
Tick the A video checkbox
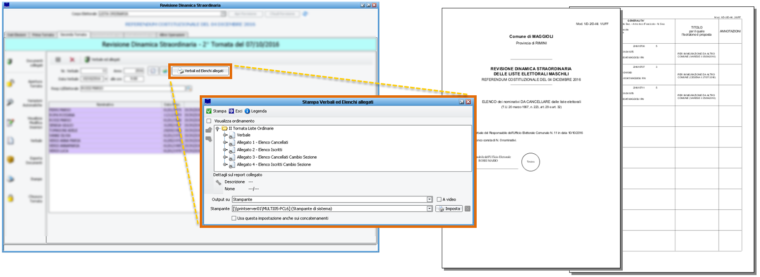[439, 199]
